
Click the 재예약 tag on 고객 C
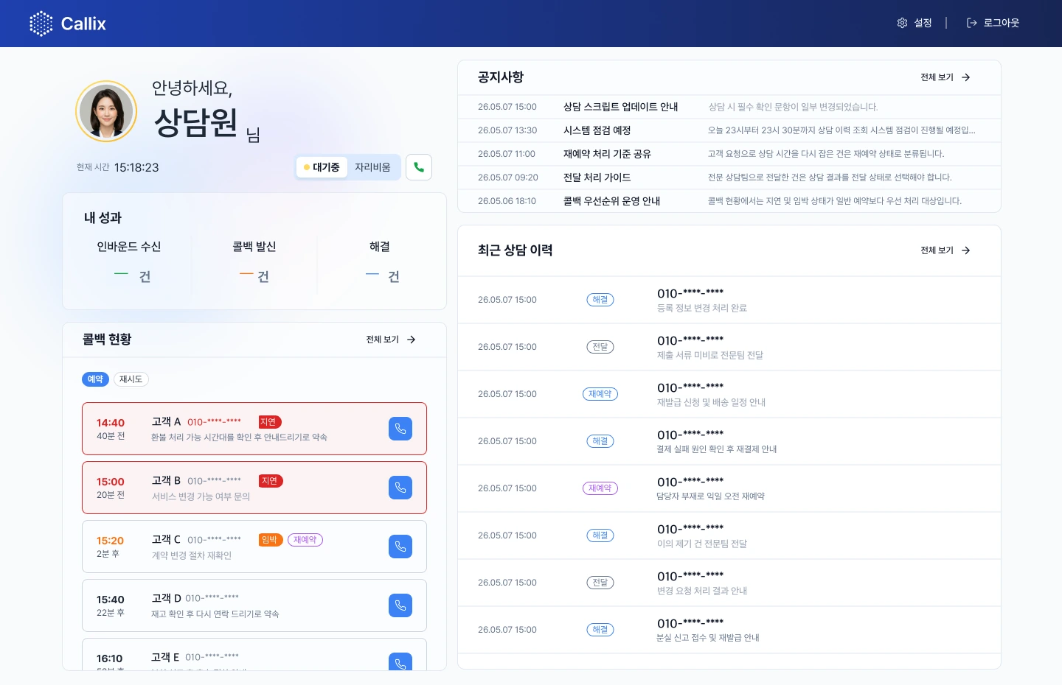tap(305, 540)
